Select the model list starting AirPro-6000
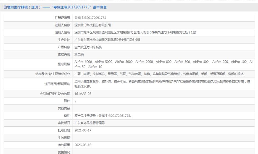Screen dimensions: 258x154 tap(163, 64)
